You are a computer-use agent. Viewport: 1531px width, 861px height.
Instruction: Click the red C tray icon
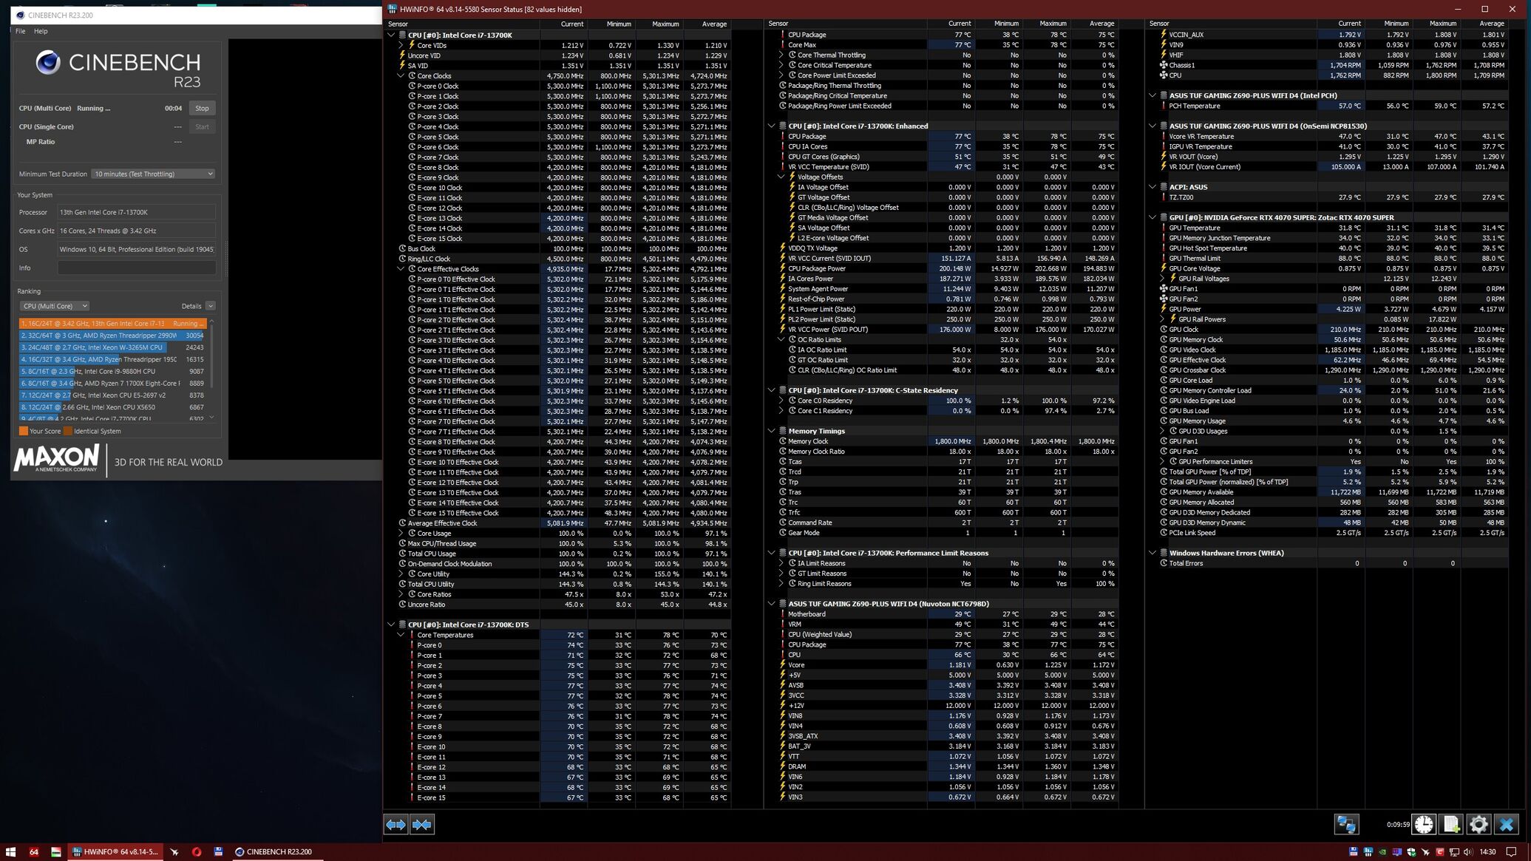1440,851
